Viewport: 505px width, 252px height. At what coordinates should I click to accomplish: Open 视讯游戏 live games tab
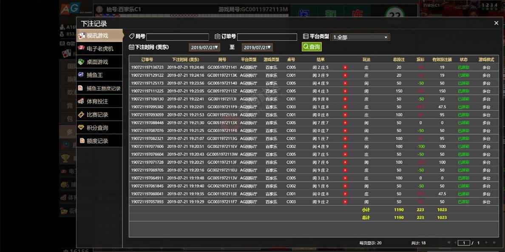[x=100, y=35]
